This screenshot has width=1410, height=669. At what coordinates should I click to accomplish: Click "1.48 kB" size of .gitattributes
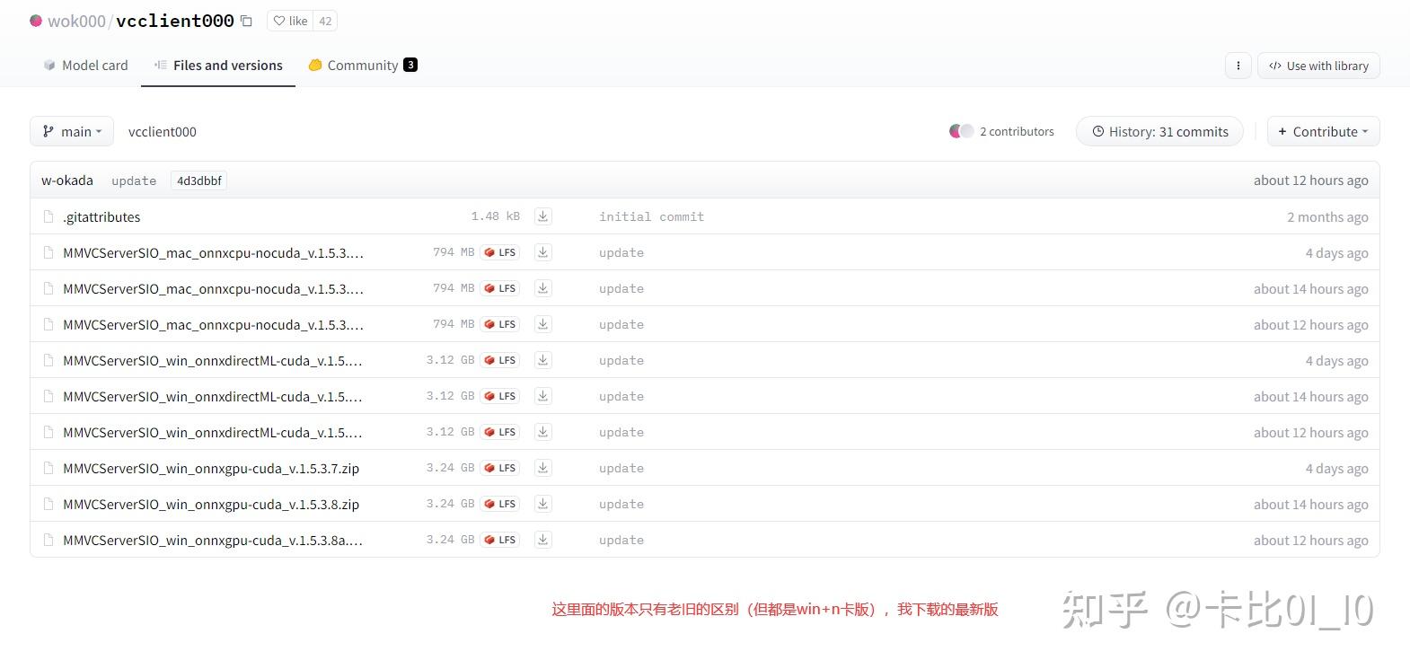point(496,216)
